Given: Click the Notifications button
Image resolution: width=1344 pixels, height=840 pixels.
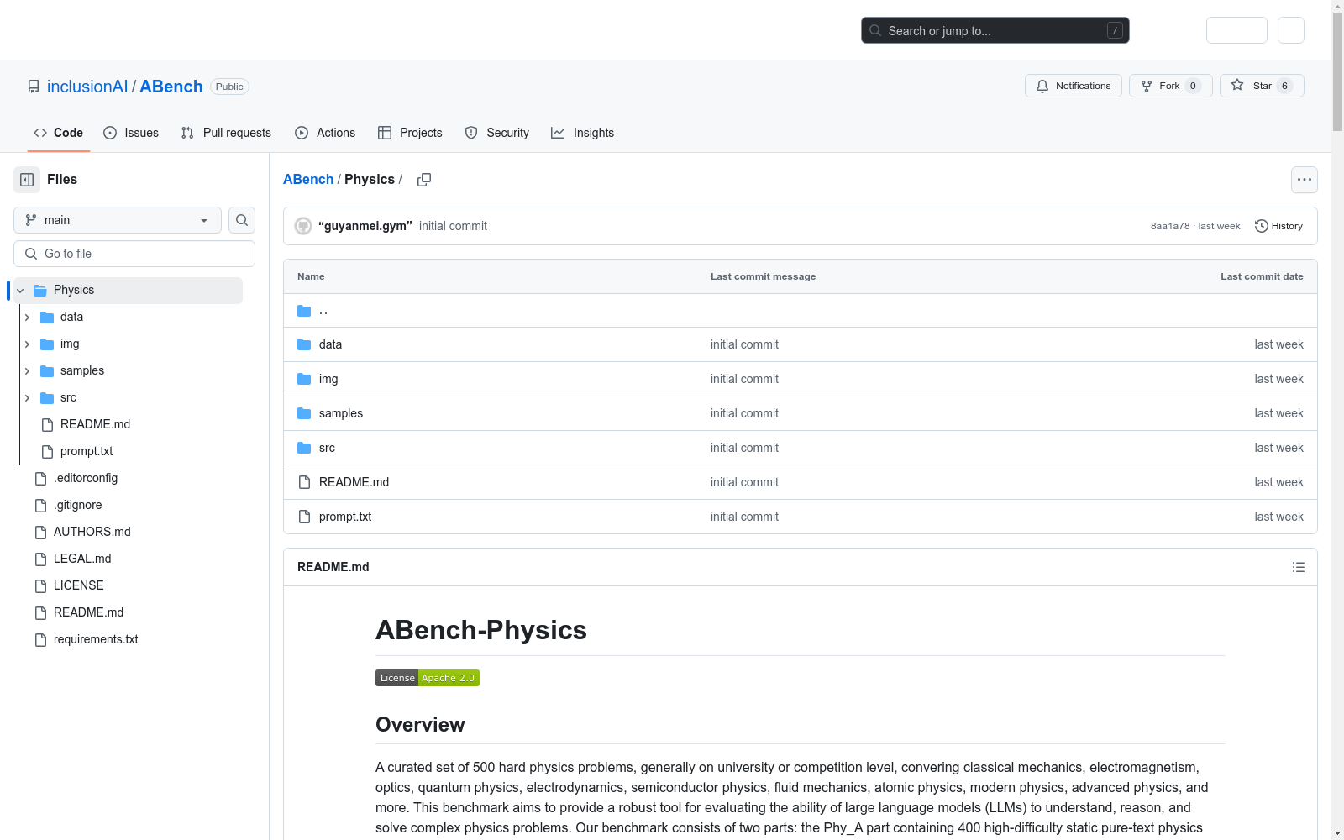Looking at the screenshot, I should coord(1074,86).
